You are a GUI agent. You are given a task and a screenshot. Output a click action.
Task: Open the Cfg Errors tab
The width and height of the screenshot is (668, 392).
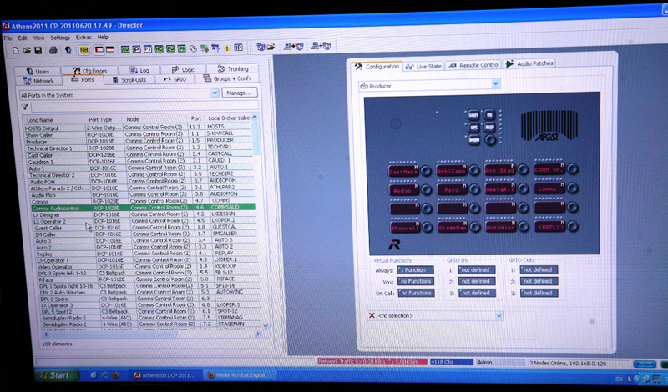pyautogui.click(x=90, y=71)
